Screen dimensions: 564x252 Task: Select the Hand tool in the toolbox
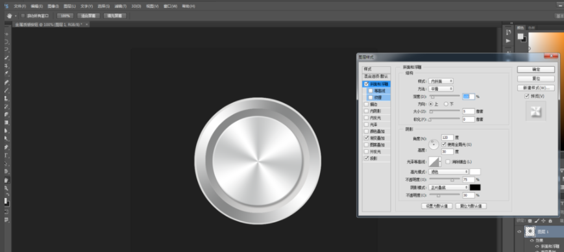coord(6,180)
